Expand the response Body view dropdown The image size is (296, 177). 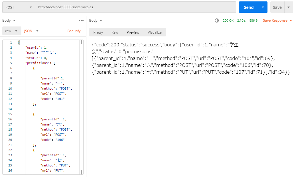click(96, 20)
